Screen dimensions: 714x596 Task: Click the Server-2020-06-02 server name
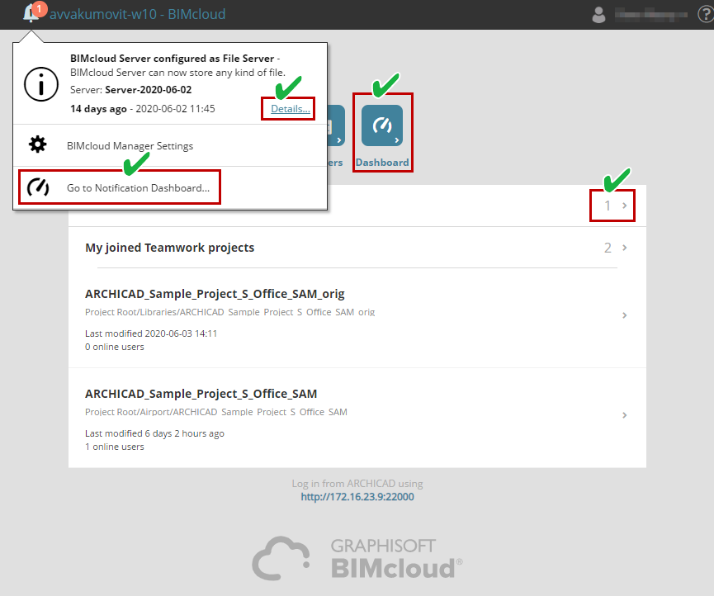click(148, 90)
